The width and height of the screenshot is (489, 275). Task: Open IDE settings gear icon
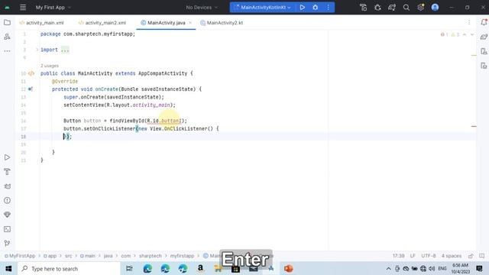(x=421, y=7)
